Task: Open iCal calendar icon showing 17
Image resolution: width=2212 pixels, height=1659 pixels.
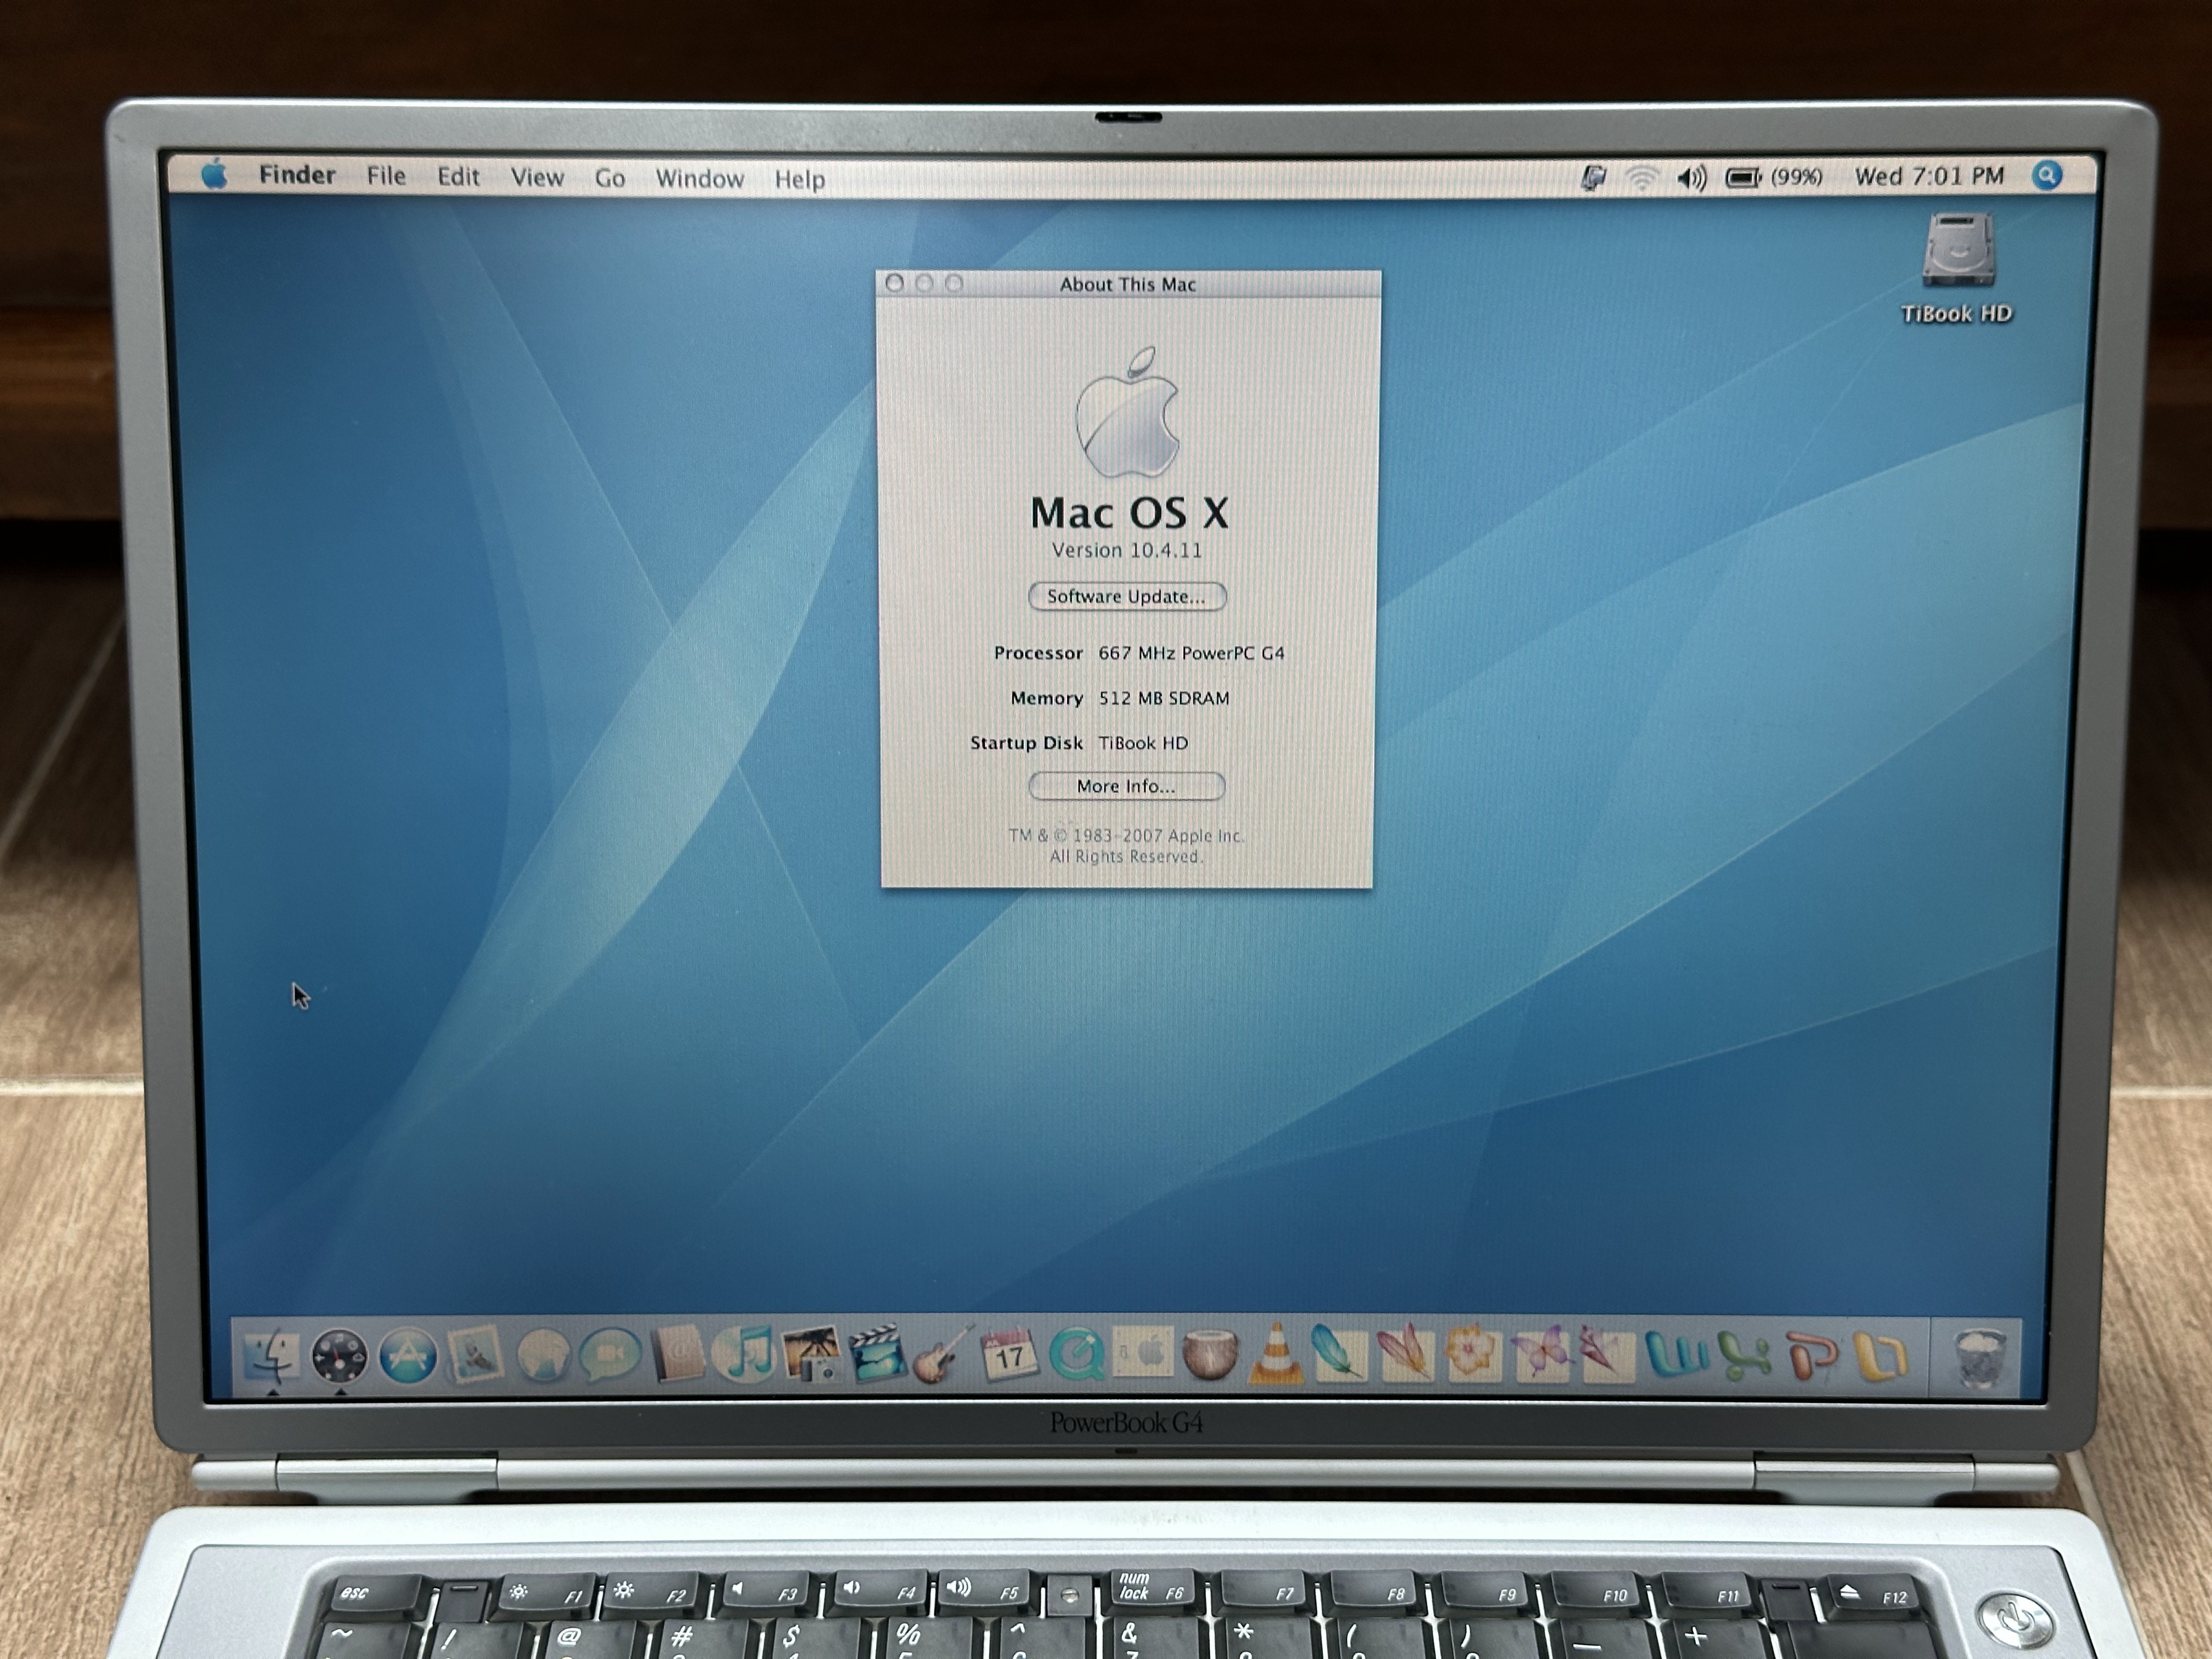Action: click(1009, 1355)
